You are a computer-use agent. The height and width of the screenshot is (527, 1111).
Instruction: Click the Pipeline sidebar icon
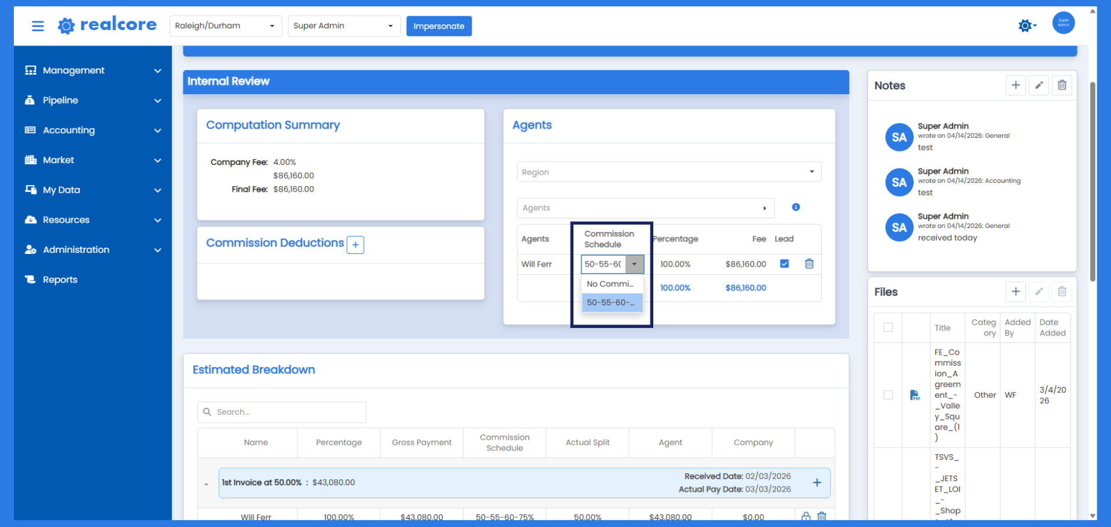pos(30,100)
